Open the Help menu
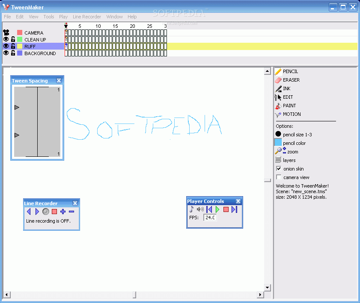Screen dimensions: 360x303 132,17
